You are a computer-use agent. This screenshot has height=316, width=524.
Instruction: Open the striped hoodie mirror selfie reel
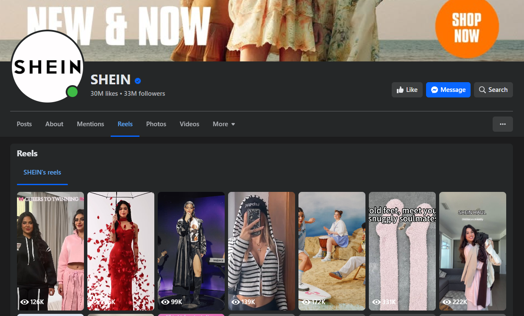(262, 251)
